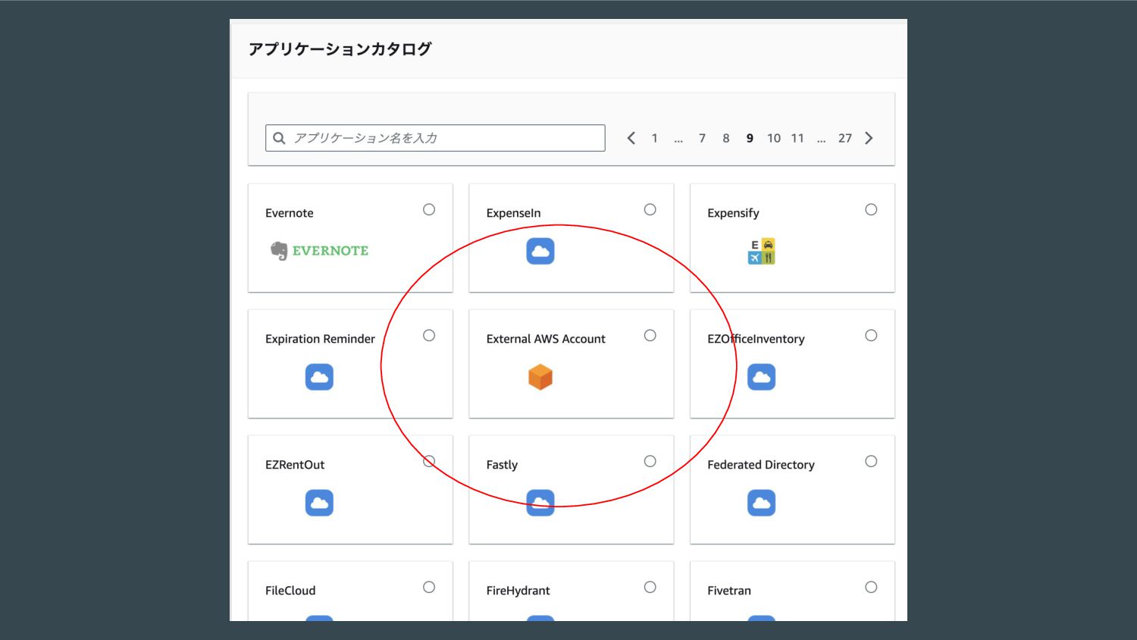Select the Fastly radio button

click(650, 461)
